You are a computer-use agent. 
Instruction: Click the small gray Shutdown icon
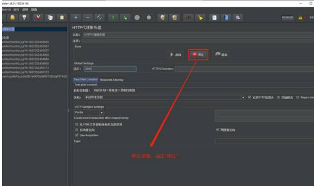click(149, 18)
